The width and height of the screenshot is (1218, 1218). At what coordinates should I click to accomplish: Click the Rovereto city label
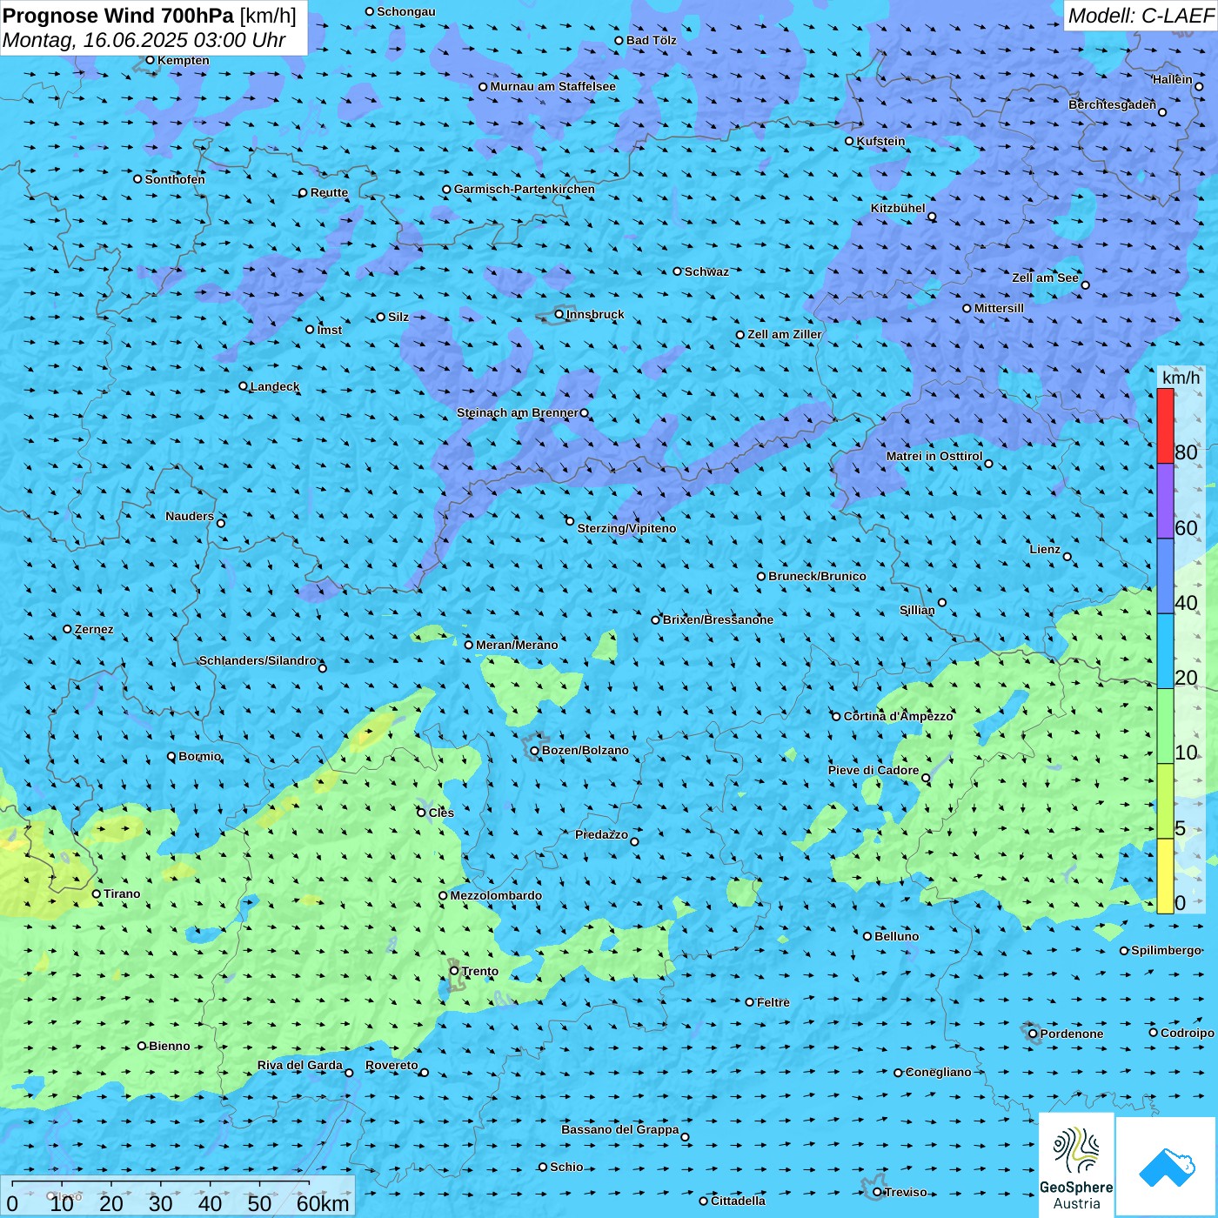click(x=391, y=1065)
